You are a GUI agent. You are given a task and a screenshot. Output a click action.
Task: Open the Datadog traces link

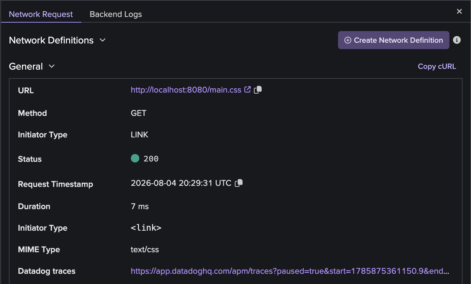[290, 271]
